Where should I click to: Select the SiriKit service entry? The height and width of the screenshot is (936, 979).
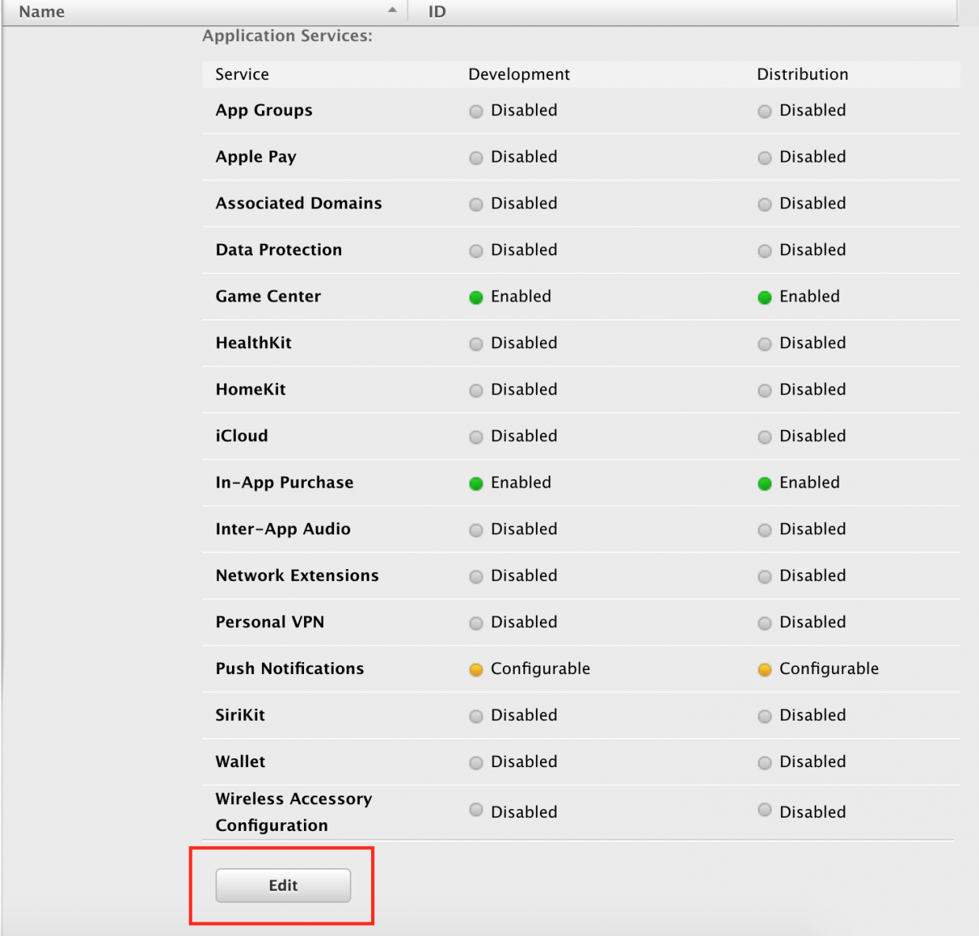point(239,715)
